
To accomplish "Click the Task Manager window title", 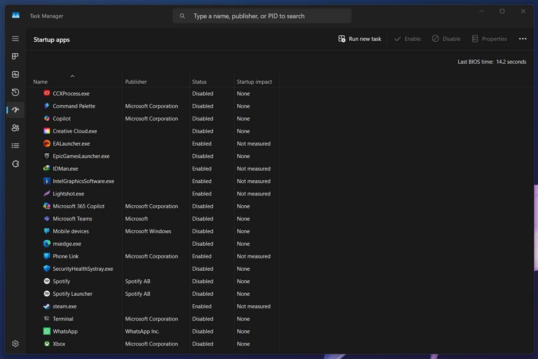I will [x=47, y=16].
